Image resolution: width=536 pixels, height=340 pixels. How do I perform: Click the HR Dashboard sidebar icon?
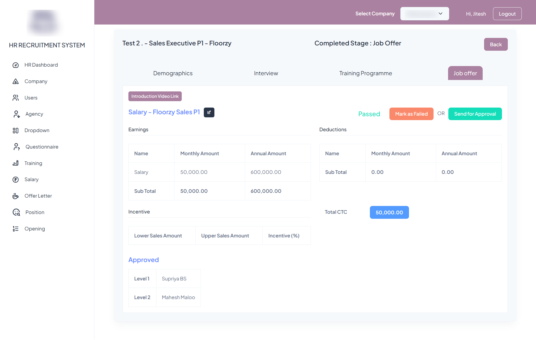[16, 65]
